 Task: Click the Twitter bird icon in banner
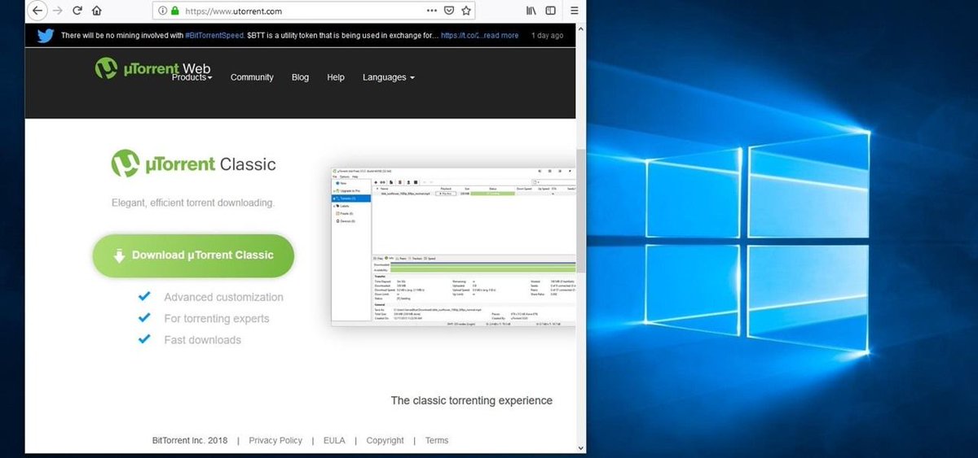point(45,36)
